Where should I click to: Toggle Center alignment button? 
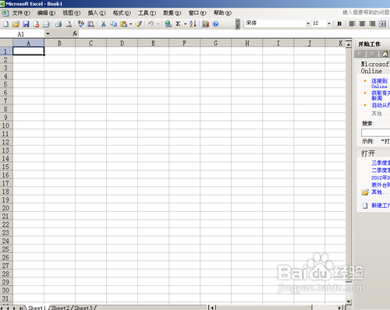pyautogui.click(x=362, y=23)
